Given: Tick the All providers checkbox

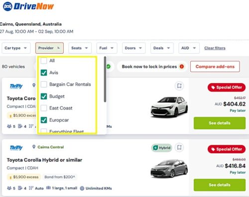Looking at the screenshot, I should tap(44, 61).
